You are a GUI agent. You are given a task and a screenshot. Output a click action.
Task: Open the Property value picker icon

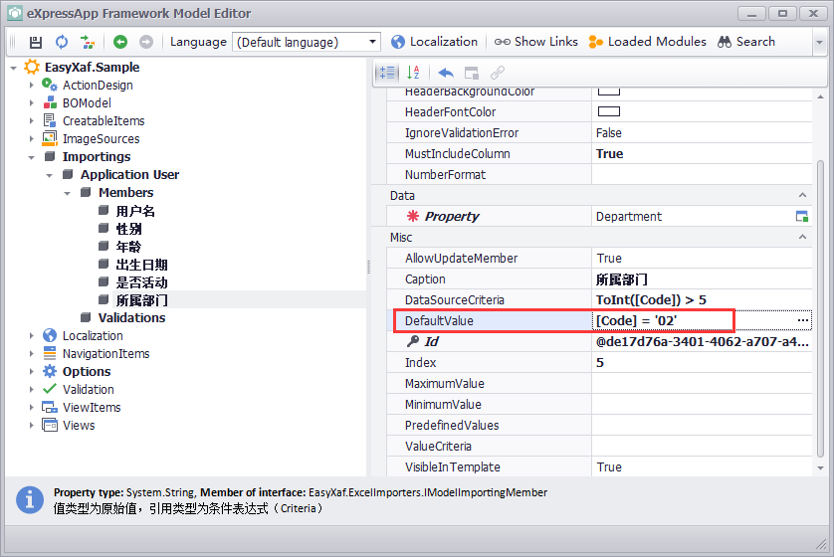pyautogui.click(x=801, y=216)
